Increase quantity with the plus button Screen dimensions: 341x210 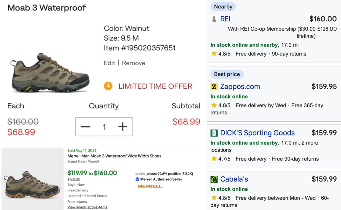click(x=122, y=127)
